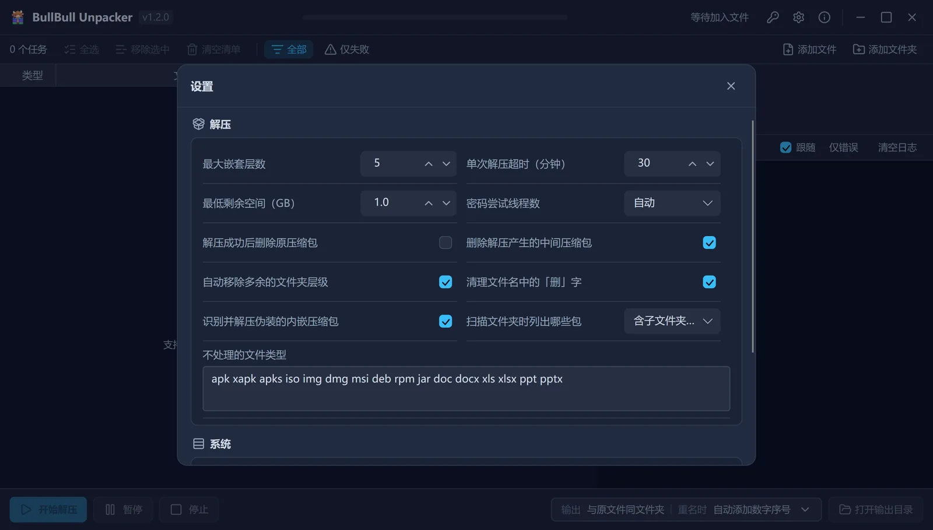Viewport: 933px width, 530px height.
Task: Click the settings gear icon
Action: 798,17
